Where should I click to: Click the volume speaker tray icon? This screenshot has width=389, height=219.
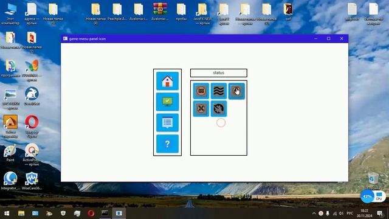tap(341, 214)
